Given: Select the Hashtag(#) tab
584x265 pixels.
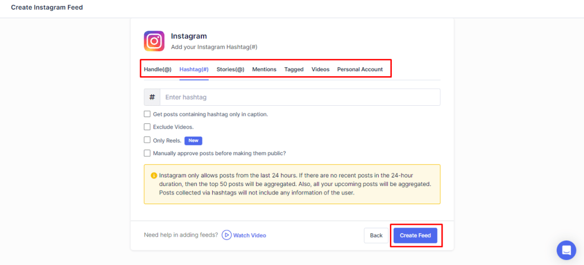Looking at the screenshot, I should pyautogui.click(x=194, y=69).
